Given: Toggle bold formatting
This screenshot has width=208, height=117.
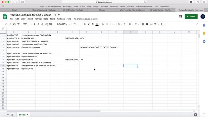Looking at the screenshot, I should [x=84, y=24].
